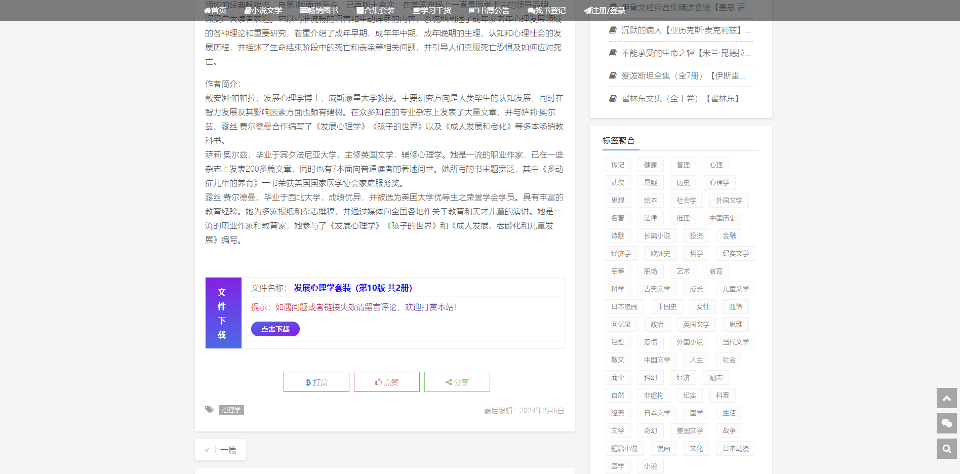
Task: Select the 日本动漫 tag
Action: click(736, 449)
